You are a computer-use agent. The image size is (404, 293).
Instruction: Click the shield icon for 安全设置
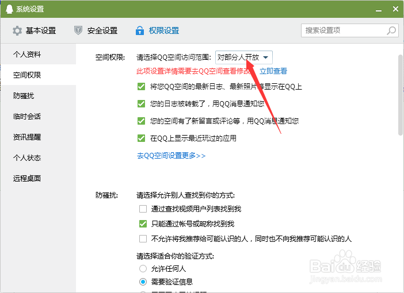point(78,30)
